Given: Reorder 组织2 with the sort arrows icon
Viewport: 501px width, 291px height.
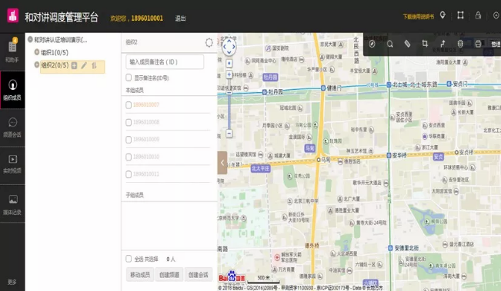Looking at the screenshot, I should click(94, 66).
